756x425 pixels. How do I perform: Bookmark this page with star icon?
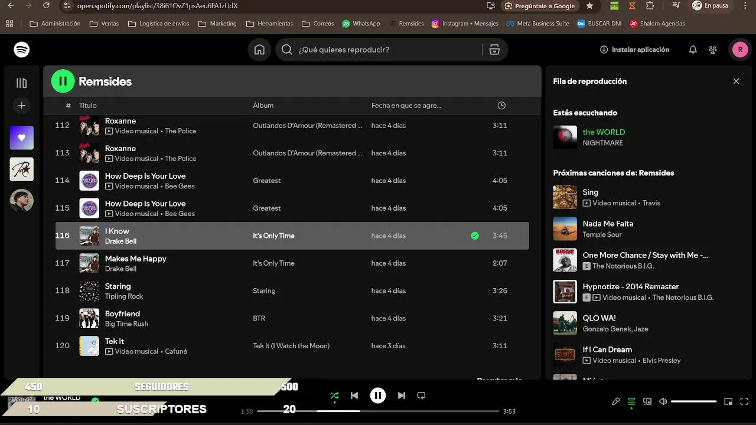pyautogui.click(x=589, y=6)
